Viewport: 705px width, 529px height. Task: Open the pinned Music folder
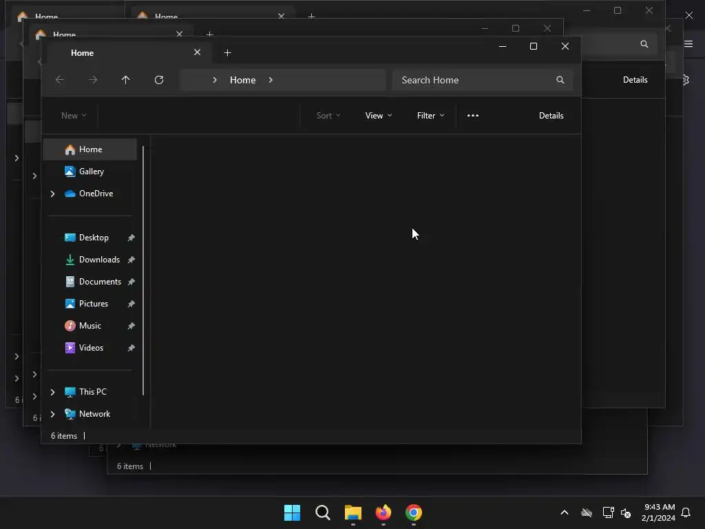tap(90, 326)
